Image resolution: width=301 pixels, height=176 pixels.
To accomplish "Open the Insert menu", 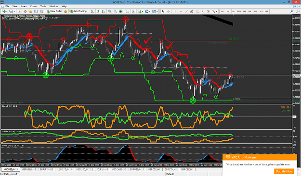I will tap(24, 6).
